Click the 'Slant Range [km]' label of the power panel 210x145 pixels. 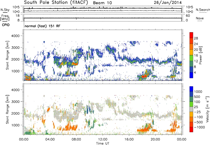click(7, 55)
